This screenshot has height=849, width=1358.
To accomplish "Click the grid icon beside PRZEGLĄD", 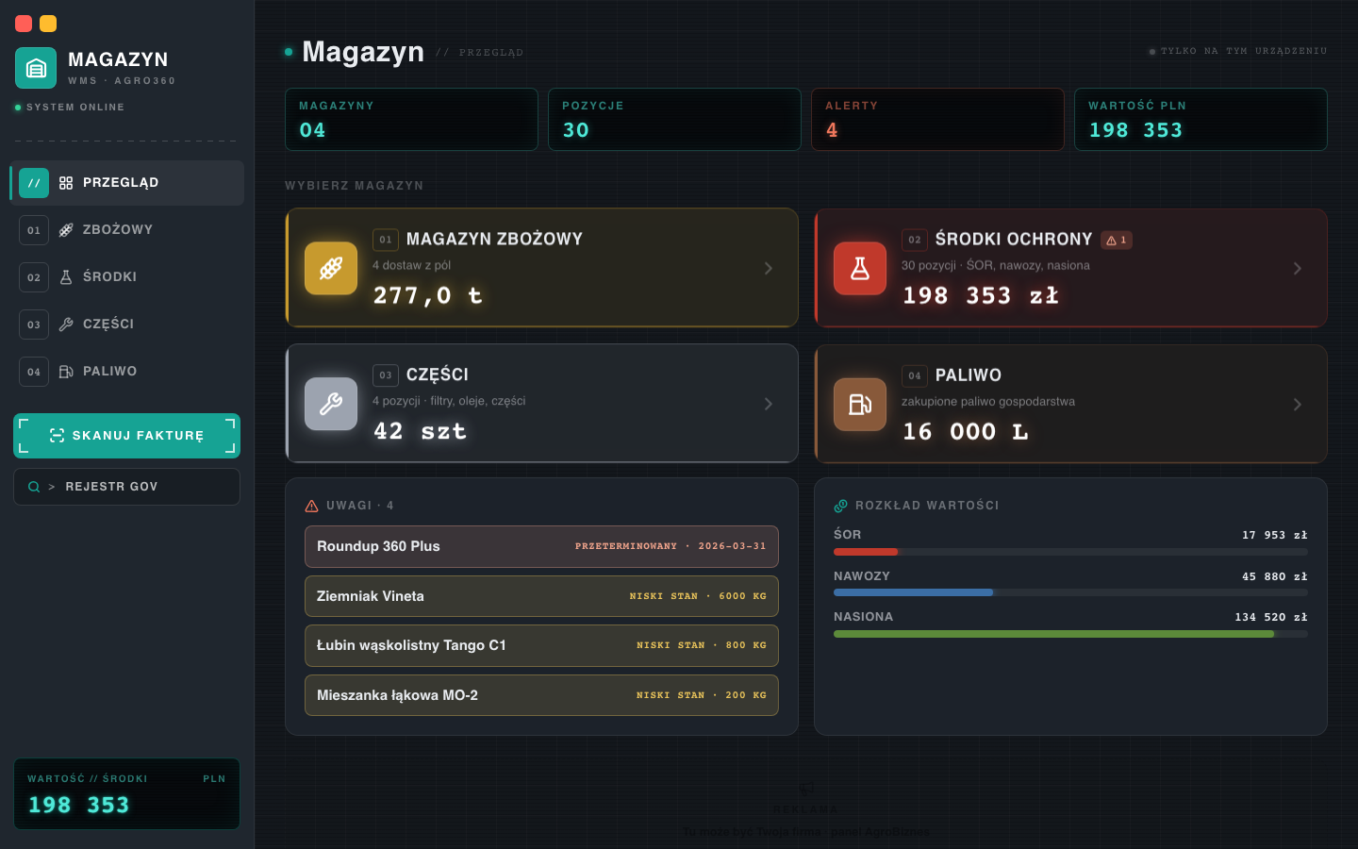I will coord(66,183).
